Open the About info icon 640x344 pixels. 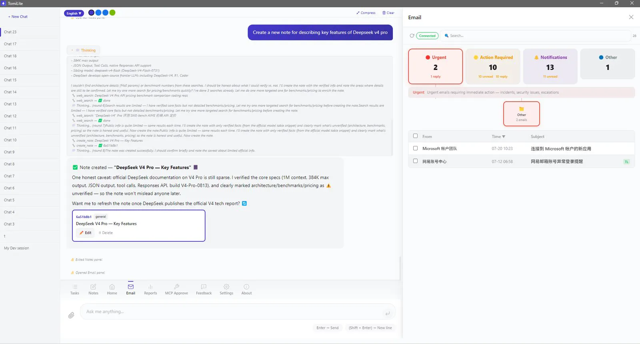tap(246, 287)
